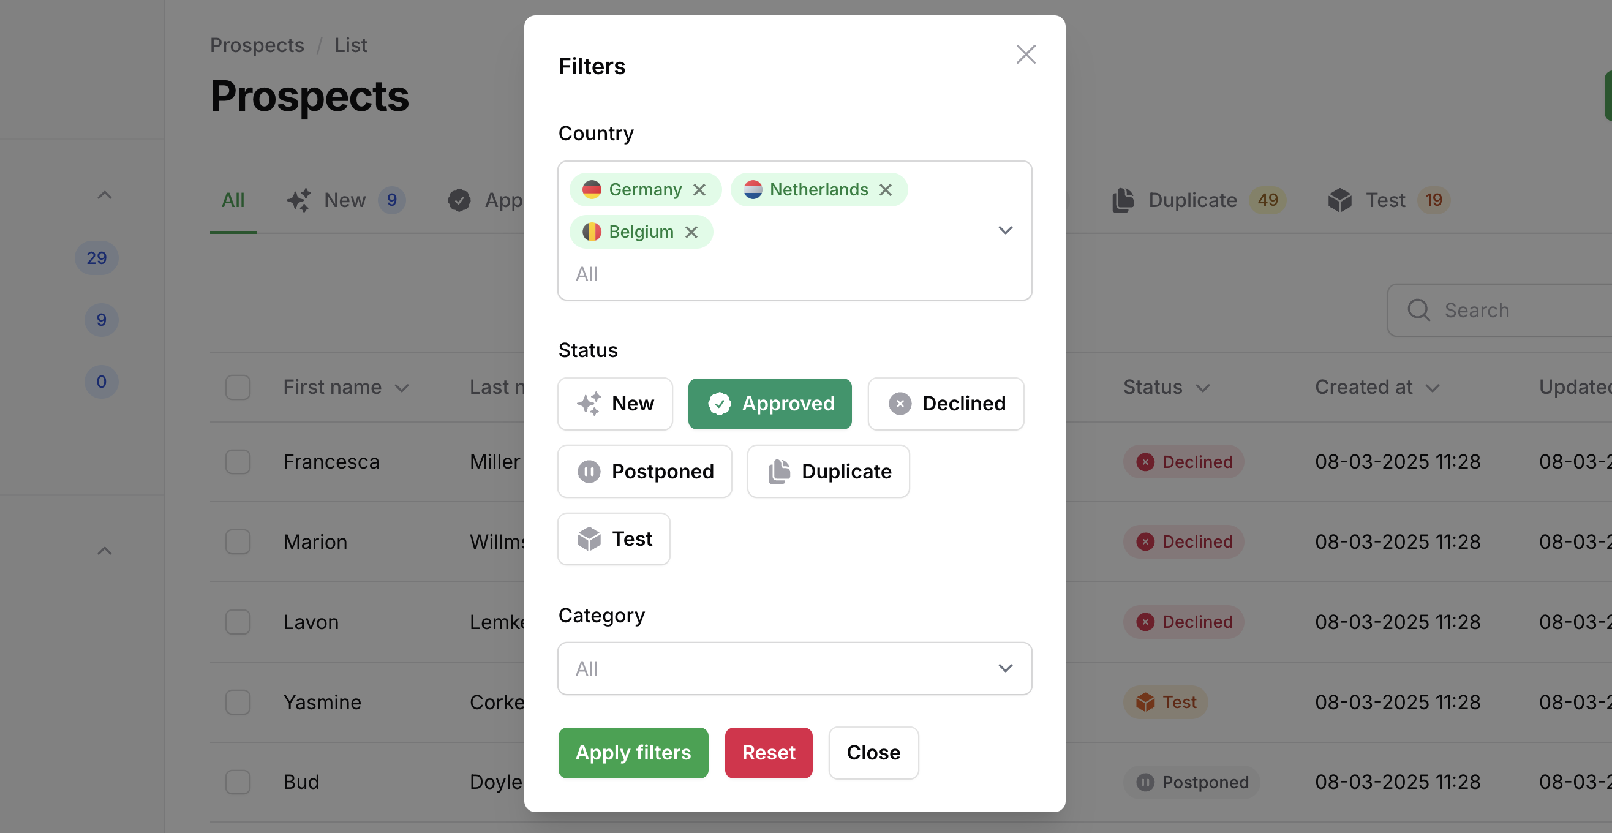Click the Test tab cube icon
This screenshot has height=833, width=1612.
[1339, 200]
